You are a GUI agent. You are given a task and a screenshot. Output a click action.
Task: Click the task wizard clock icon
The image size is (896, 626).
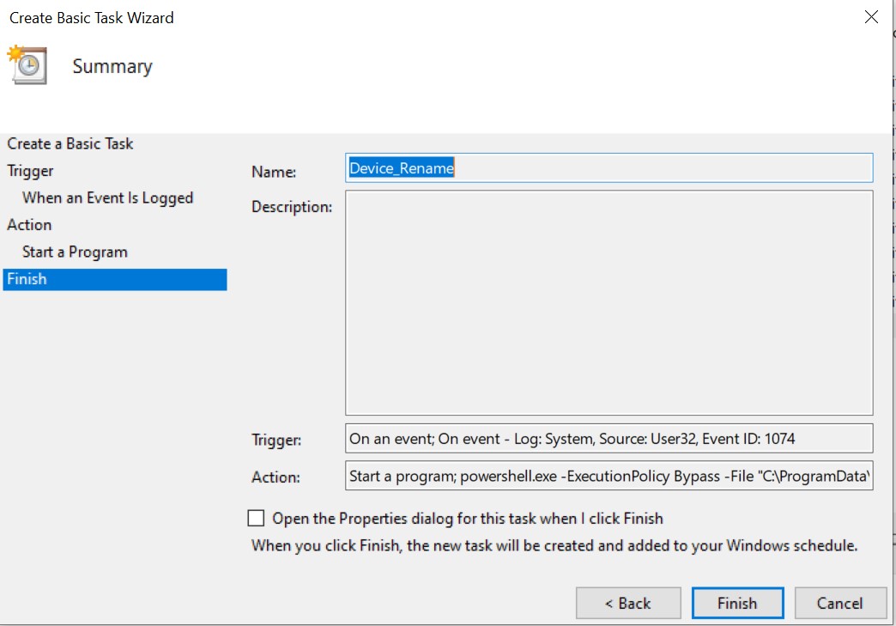[x=27, y=65]
